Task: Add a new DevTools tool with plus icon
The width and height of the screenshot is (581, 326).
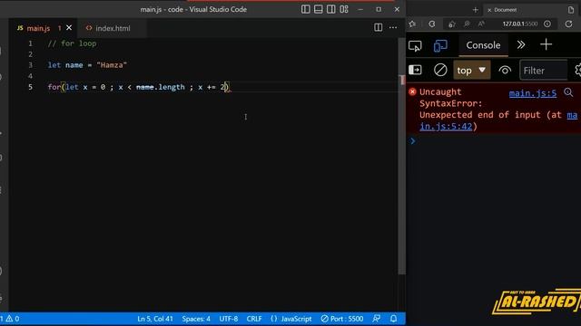Action: point(546,44)
